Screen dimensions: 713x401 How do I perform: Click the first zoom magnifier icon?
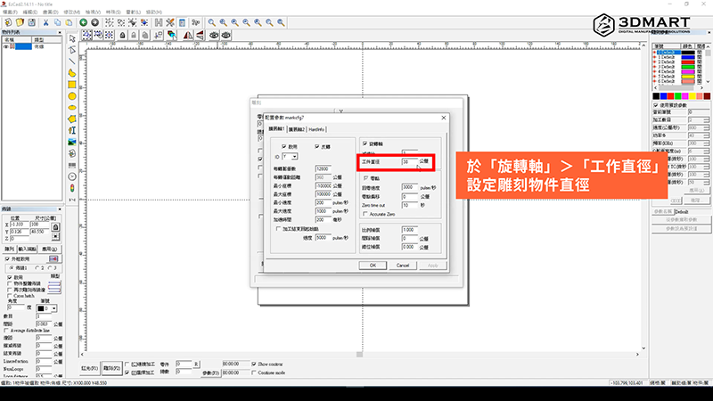coord(212,21)
